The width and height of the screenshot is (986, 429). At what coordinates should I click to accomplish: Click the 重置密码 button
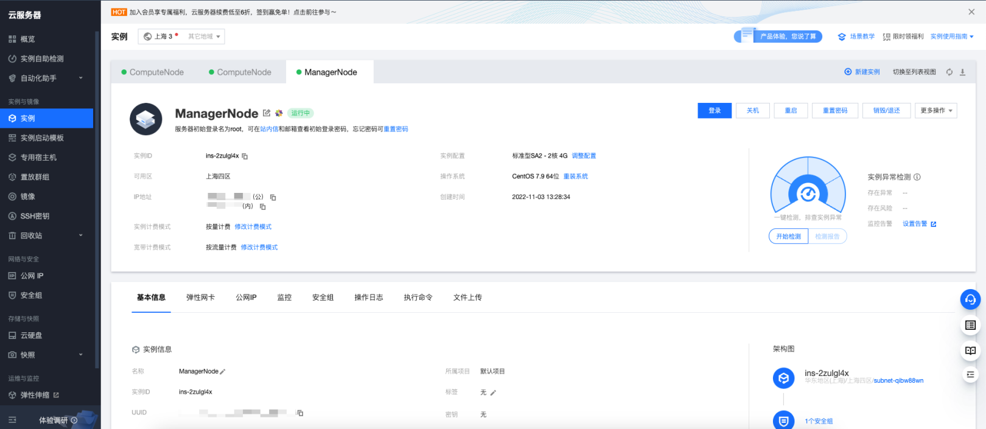point(835,110)
